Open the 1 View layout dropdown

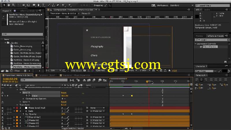[145, 70]
